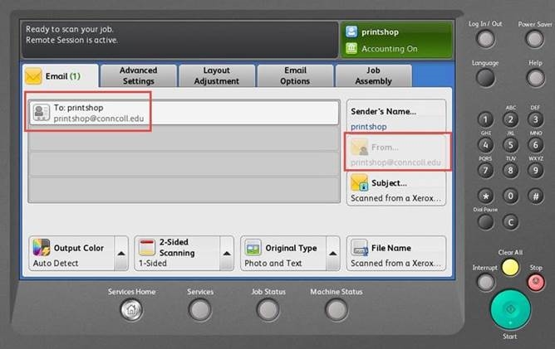Click the Help button
The height and width of the screenshot is (349, 555).
tap(535, 78)
